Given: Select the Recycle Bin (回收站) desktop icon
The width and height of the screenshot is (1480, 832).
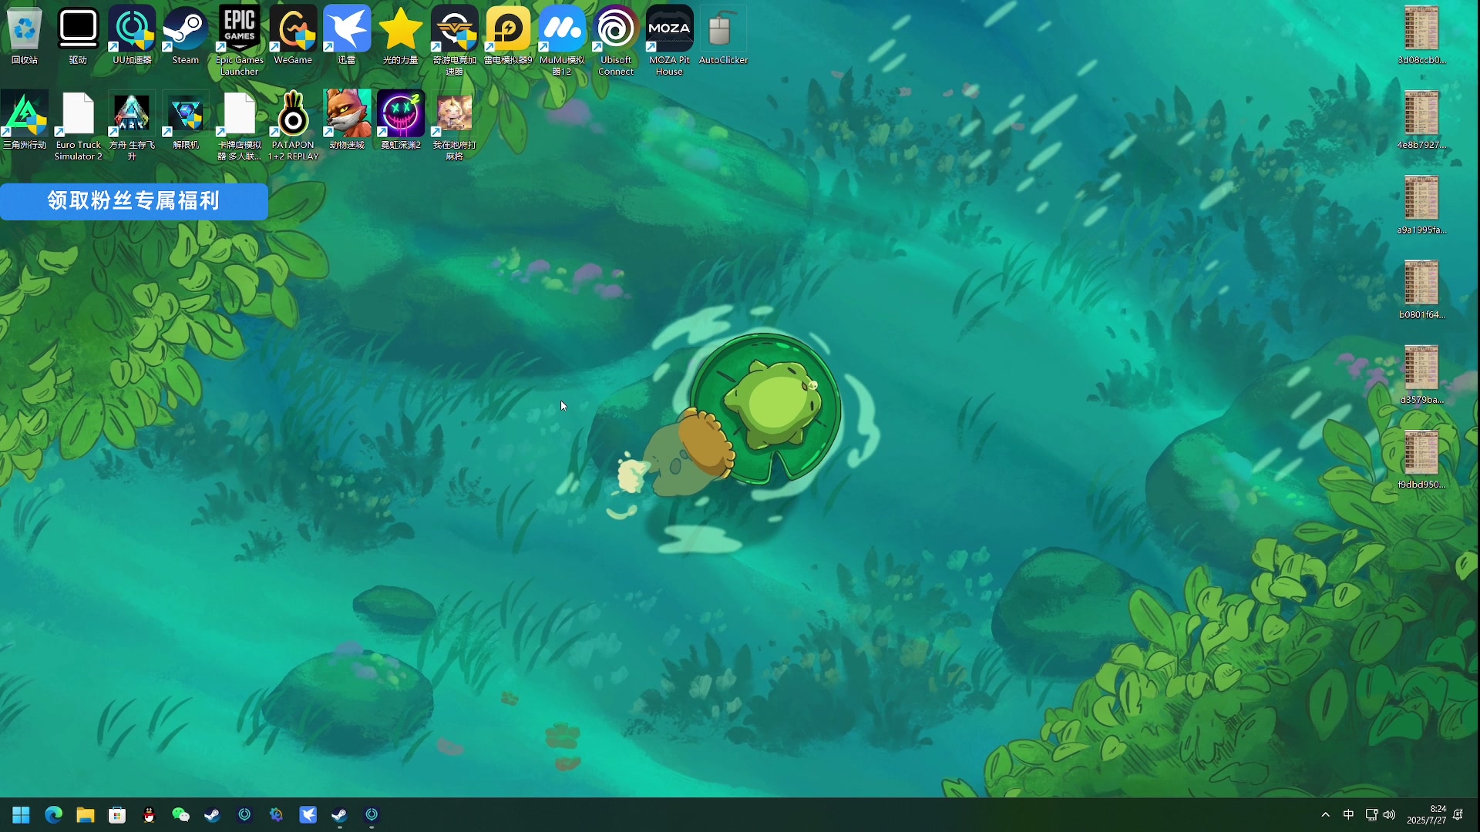Looking at the screenshot, I should pos(25,36).
